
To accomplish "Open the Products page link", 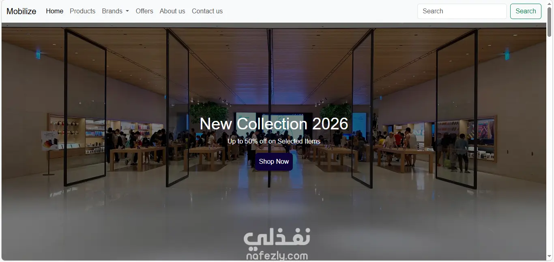I will (x=82, y=11).
